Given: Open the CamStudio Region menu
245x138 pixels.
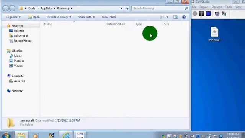Looking at the screenshot, I should [x=204, y=7].
